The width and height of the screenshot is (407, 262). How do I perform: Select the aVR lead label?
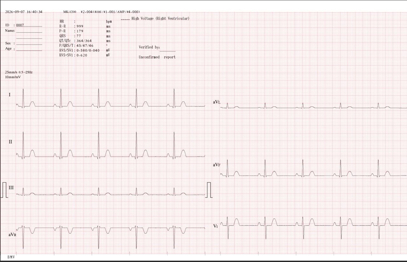pyautogui.click(x=12, y=234)
